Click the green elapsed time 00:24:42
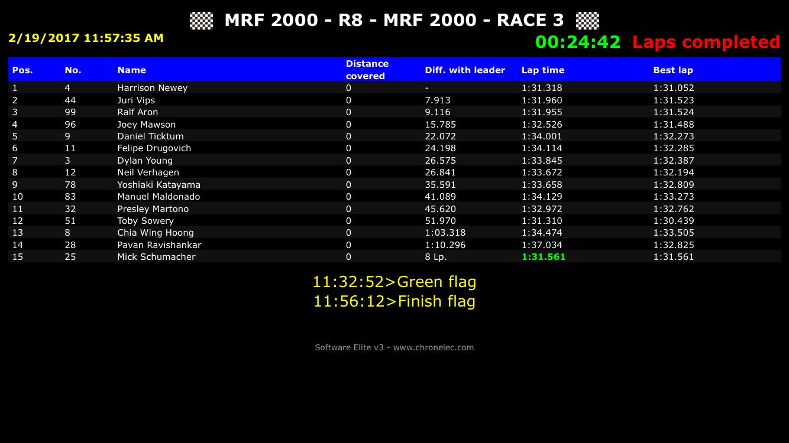The image size is (789, 443). (x=578, y=42)
